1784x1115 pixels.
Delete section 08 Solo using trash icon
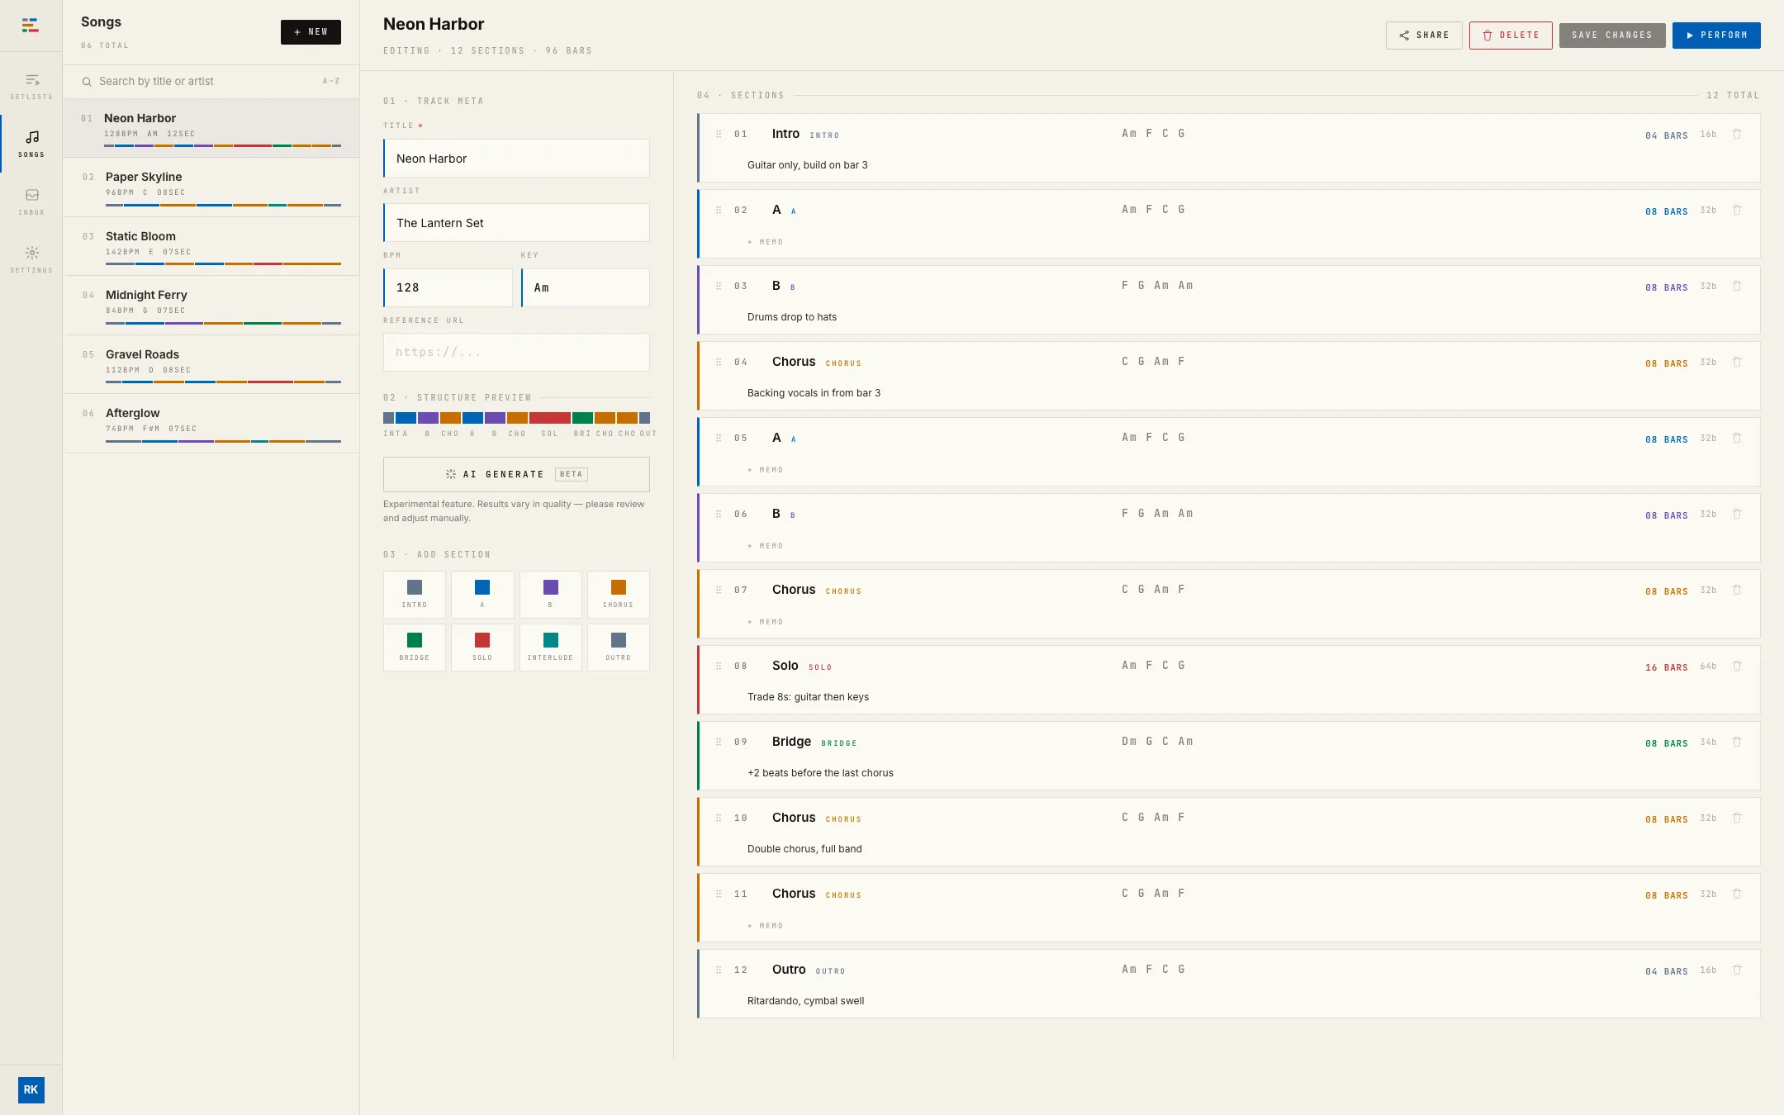tap(1737, 666)
